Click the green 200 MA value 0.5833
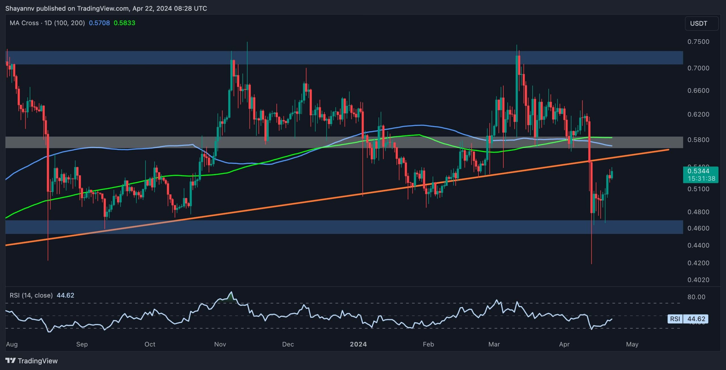The width and height of the screenshot is (726, 370). point(124,23)
